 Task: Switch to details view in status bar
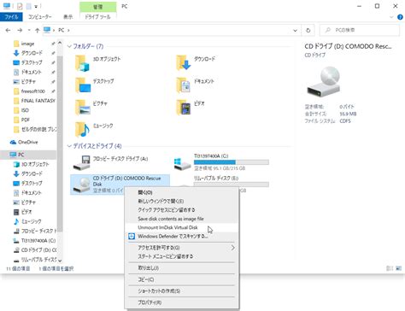pos(390,268)
